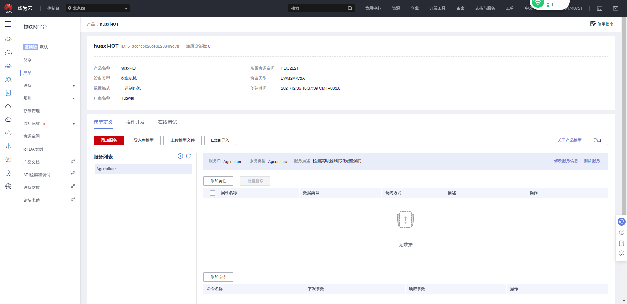Click the help question mark icon
This screenshot has width=627, height=304.
coord(622,232)
